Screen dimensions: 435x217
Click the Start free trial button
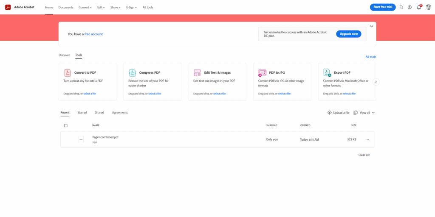coord(383,7)
